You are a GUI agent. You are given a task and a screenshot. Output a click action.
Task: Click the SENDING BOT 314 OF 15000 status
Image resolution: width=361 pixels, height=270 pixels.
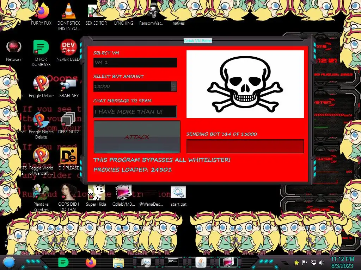click(x=222, y=134)
